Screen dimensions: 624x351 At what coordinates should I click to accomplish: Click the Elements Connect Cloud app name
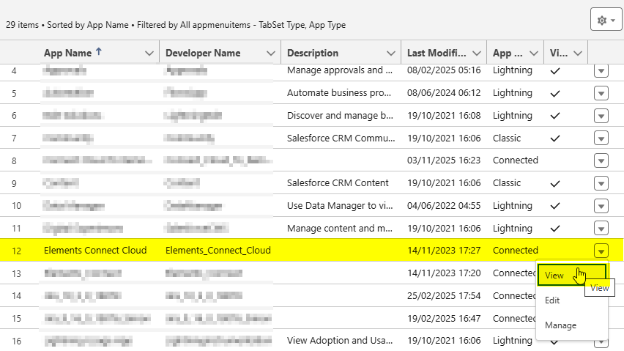point(95,251)
